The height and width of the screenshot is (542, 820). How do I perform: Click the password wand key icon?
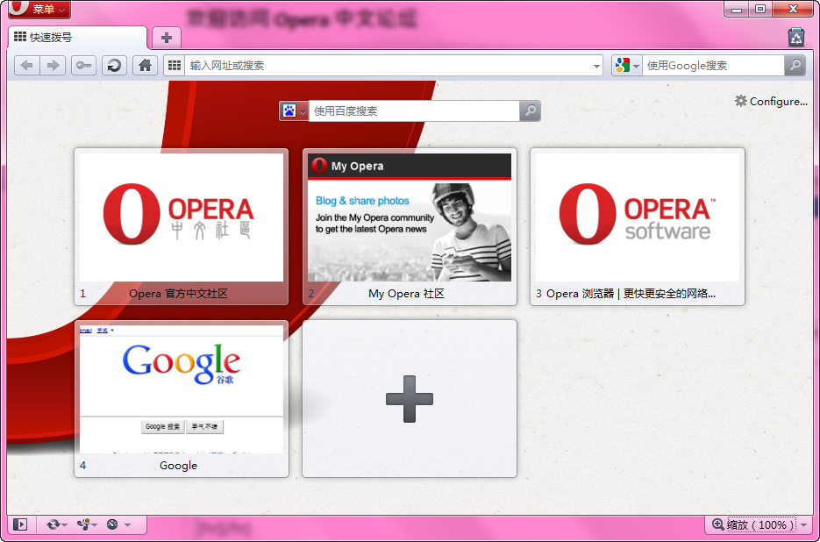[x=83, y=66]
